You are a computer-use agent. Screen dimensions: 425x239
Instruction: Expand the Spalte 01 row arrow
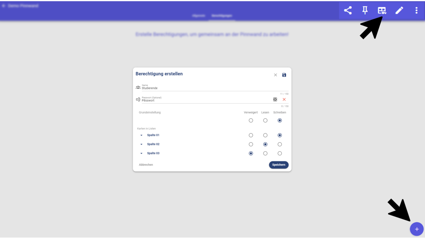141,135
